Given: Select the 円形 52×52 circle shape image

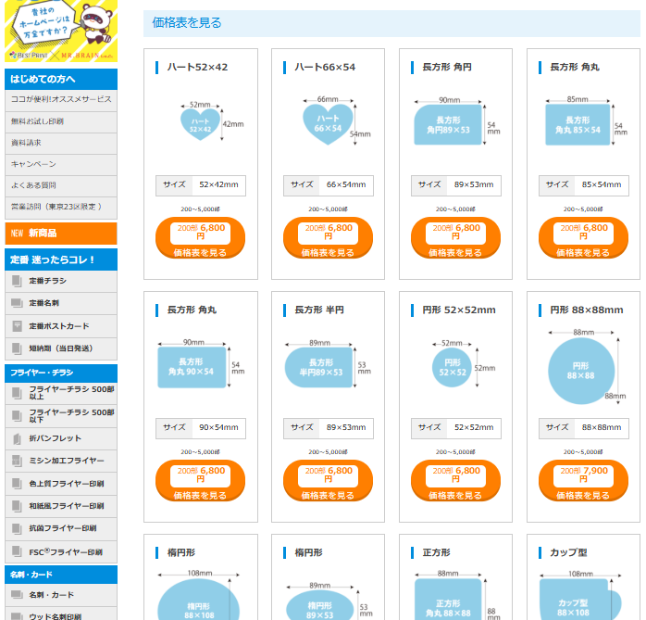Looking at the screenshot, I should 453,368.
